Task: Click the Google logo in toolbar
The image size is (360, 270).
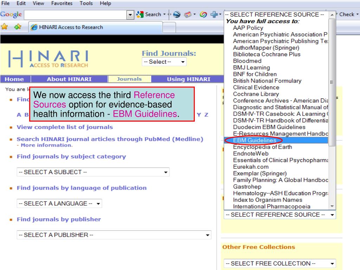Action: [x=11, y=14]
